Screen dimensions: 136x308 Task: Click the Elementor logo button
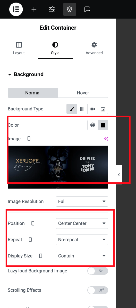point(16,9)
